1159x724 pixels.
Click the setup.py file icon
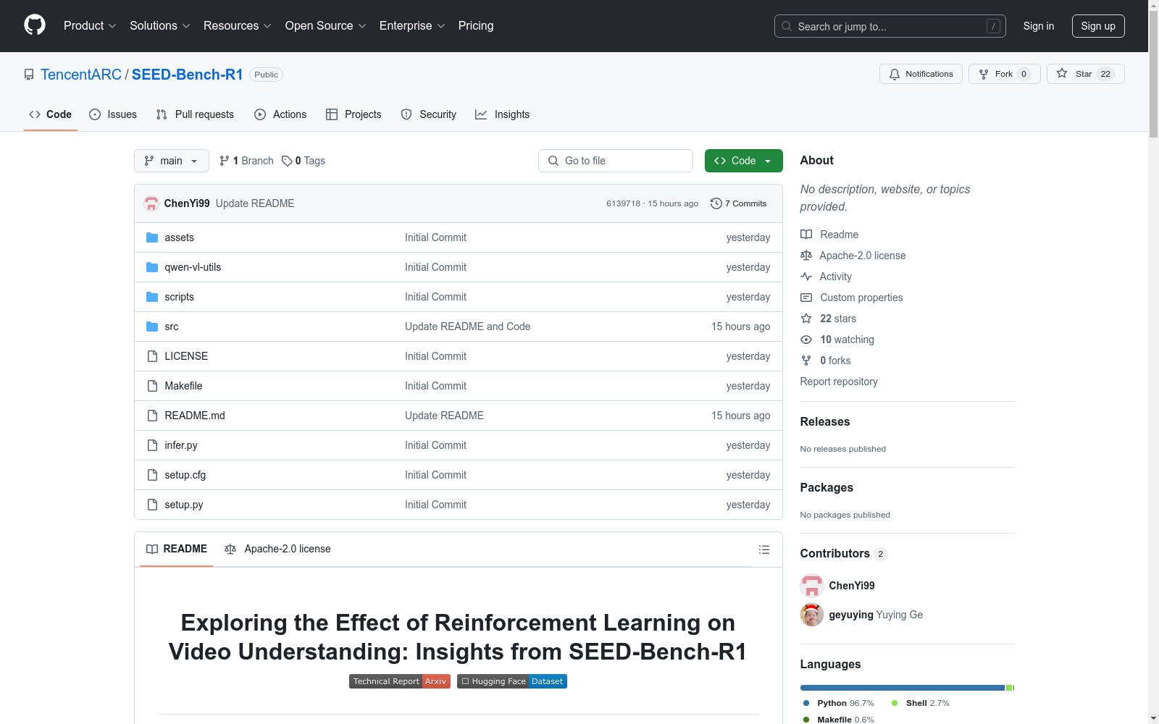click(x=152, y=505)
